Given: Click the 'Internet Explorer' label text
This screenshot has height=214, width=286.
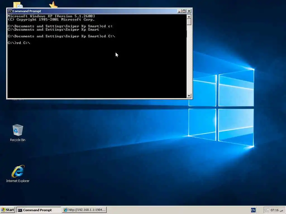Looking at the screenshot, I should point(18,181).
